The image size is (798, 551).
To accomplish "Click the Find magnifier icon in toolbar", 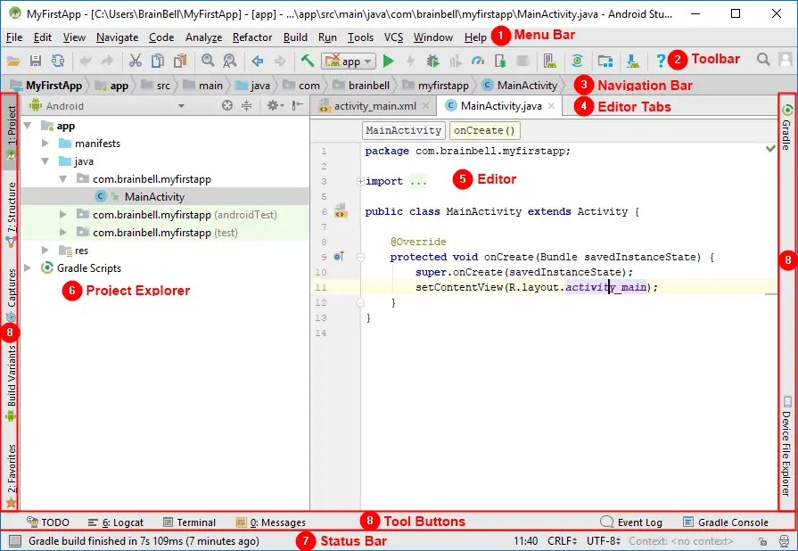I will click(x=208, y=62).
